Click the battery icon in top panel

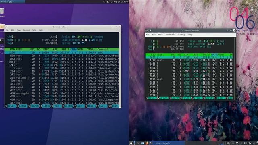pyautogui.click(x=112, y=2)
